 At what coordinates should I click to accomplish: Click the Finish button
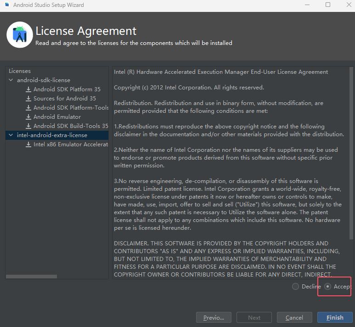(x=335, y=317)
